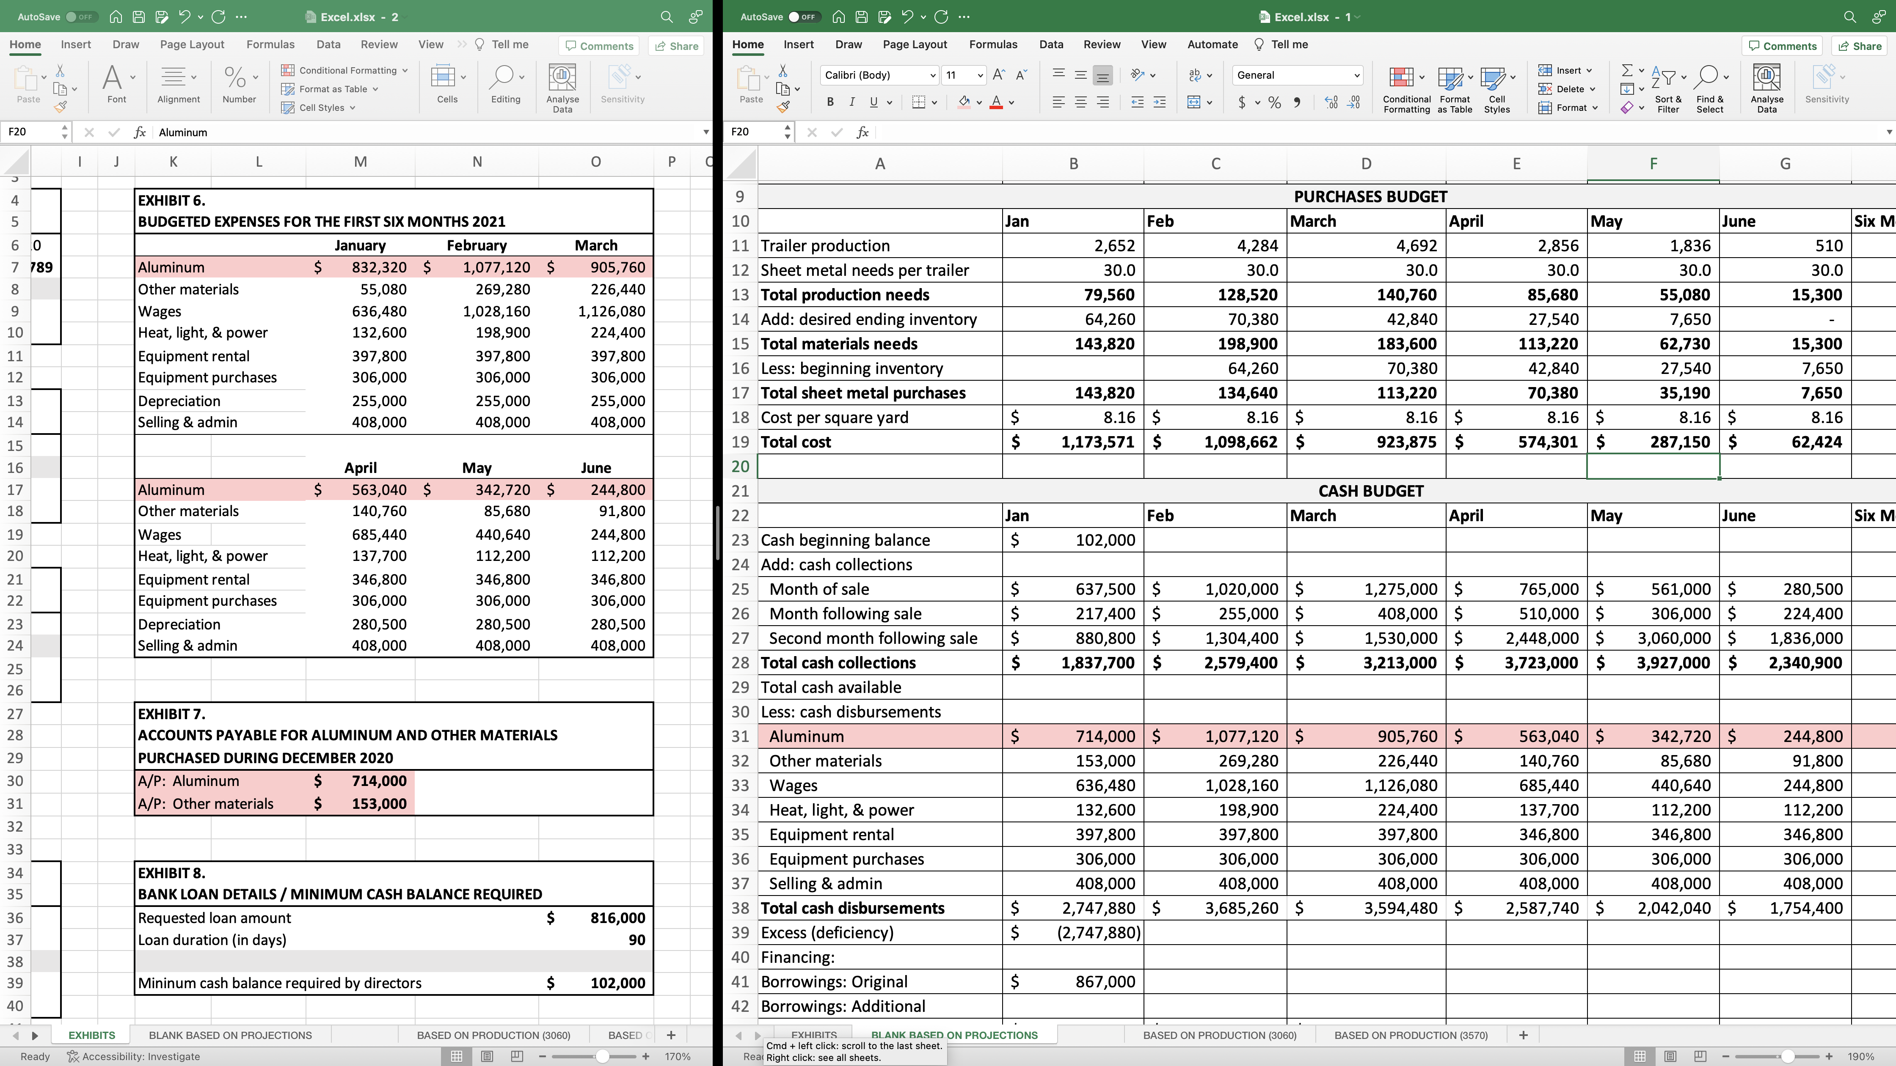The width and height of the screenshot is (1896, 1066).
Task: Open the EXHIBITS sheet tab
Action: [91, 1035]
